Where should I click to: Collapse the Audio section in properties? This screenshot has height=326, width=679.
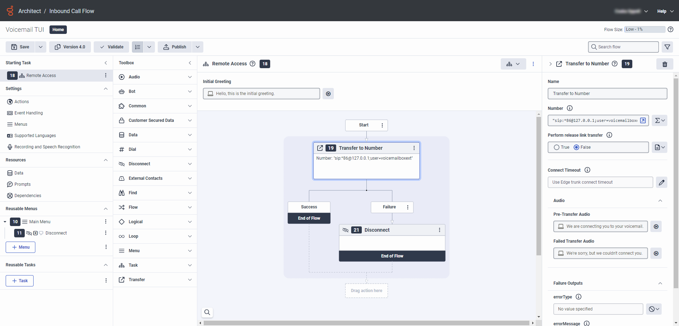click(660, 201)
